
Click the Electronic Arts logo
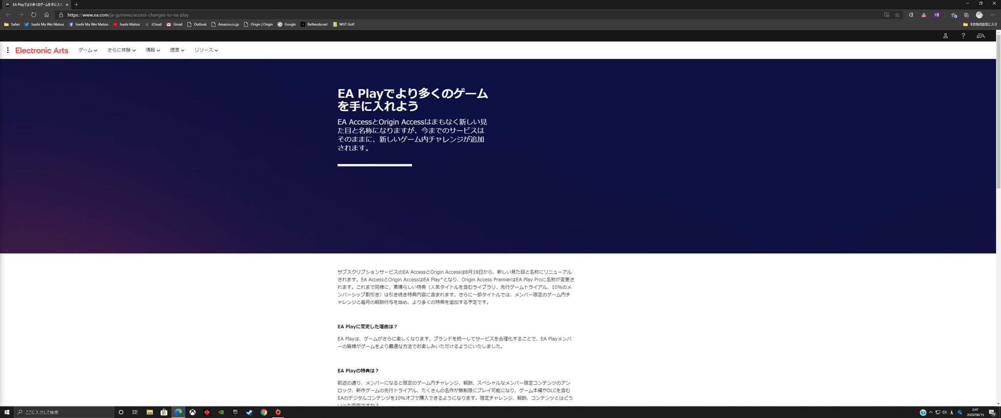click(42, 50)
